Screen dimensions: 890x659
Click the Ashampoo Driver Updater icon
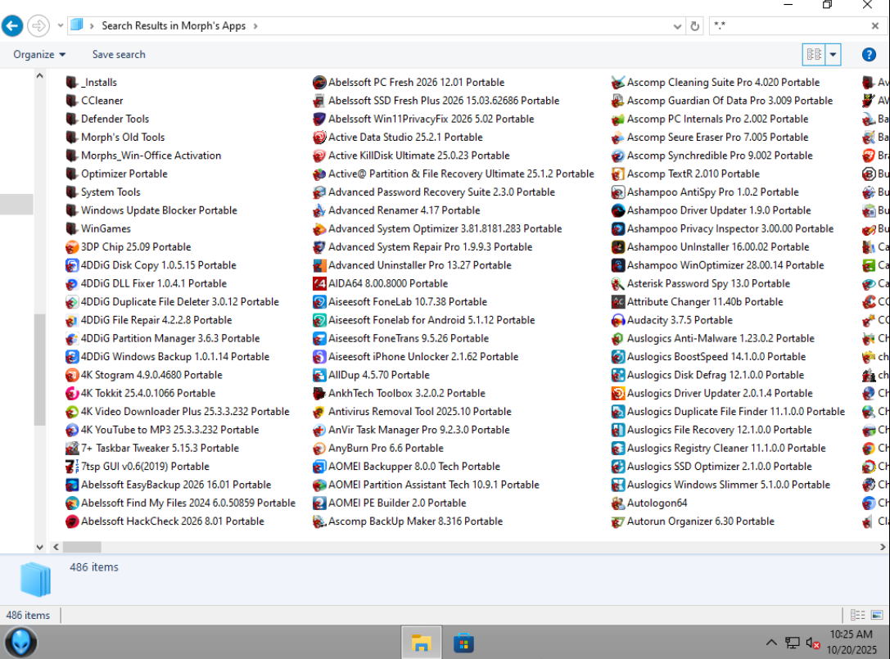tap(617, 210)
